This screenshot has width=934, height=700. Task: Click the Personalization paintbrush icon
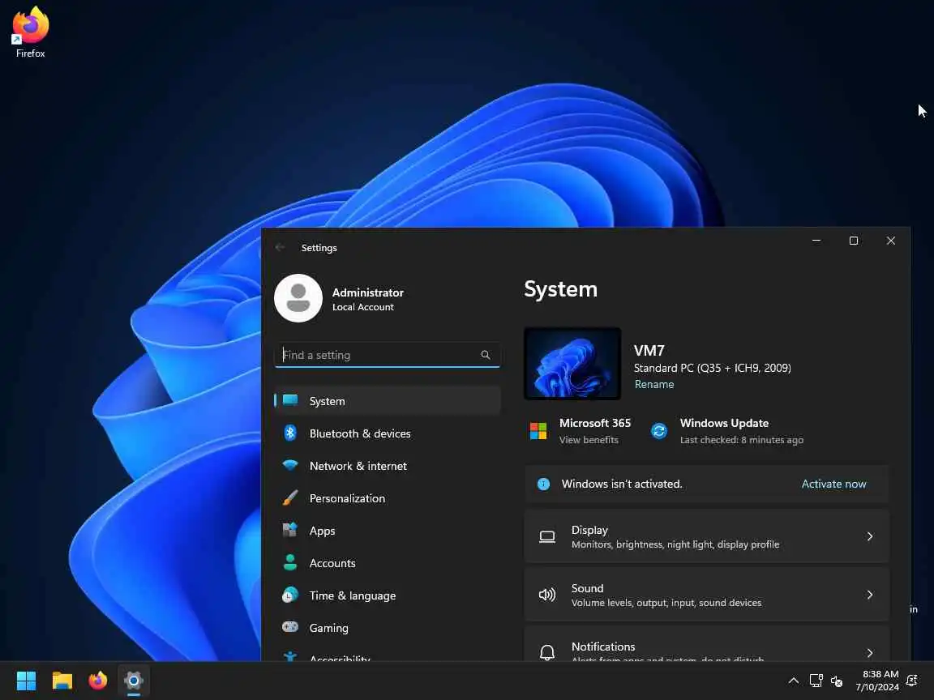click(x=290, y=497)
